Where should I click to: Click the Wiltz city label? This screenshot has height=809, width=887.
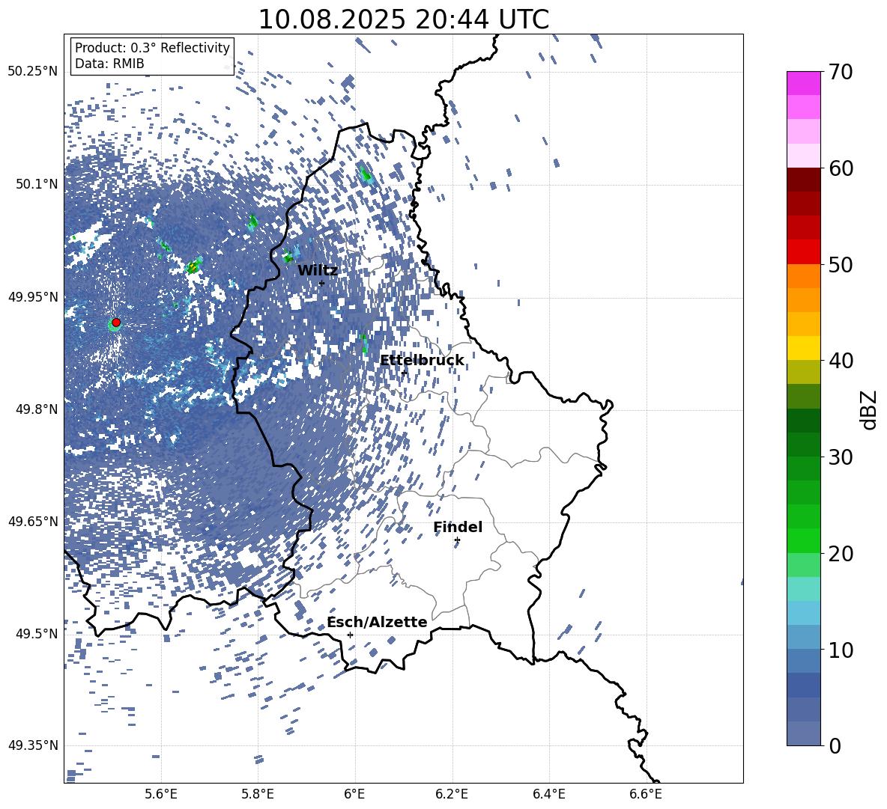tap(318, 271)
